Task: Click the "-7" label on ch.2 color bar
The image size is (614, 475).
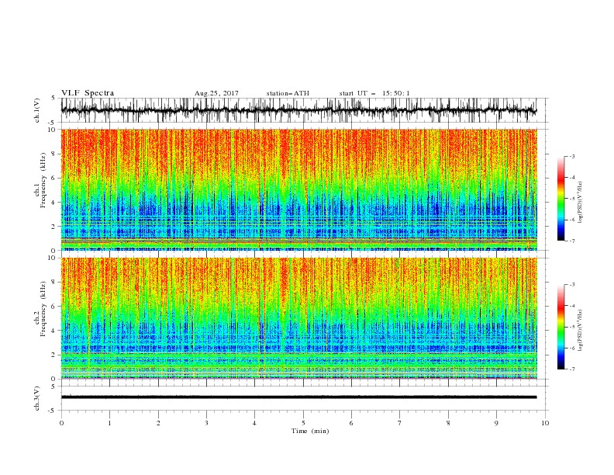Action: 572,369
